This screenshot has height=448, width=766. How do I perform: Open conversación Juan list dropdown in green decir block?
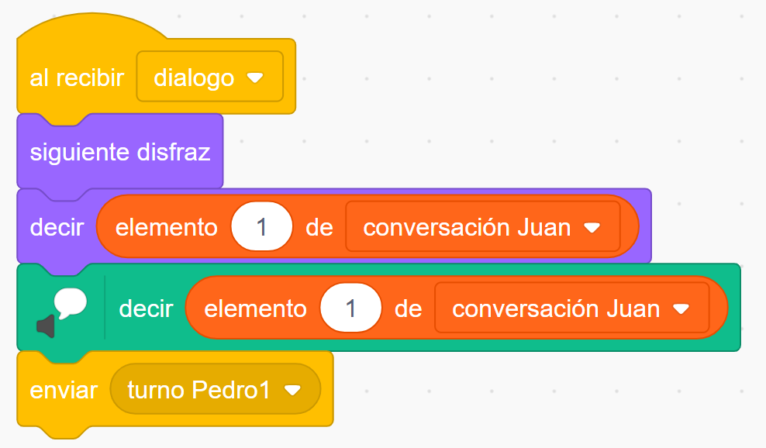[571, 308]
